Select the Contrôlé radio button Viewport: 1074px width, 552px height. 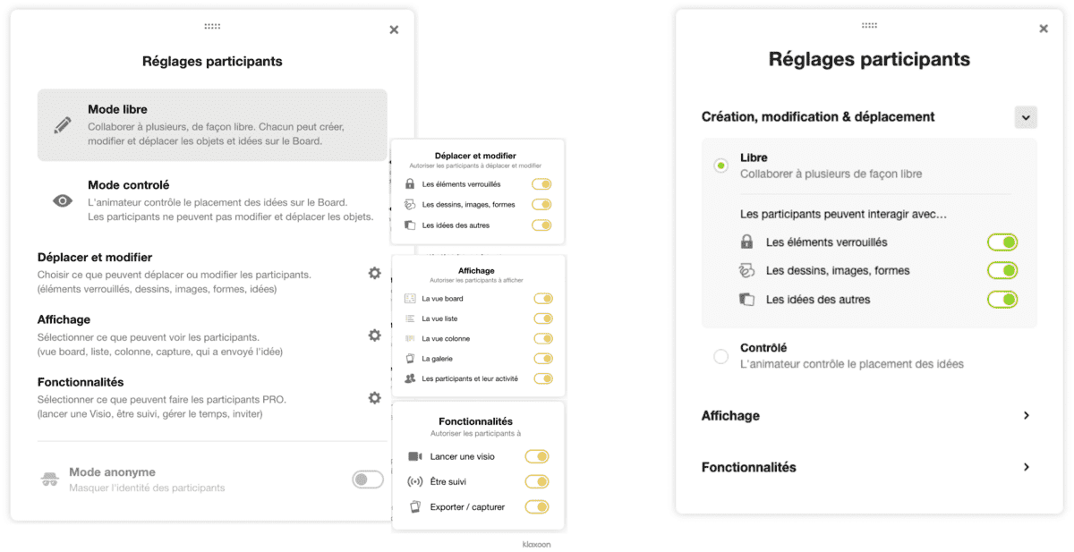(x=720, y=356)
